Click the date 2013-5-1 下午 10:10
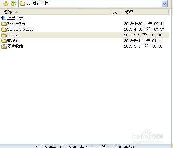This screenshot has height=148, width=173. [143, 46]
